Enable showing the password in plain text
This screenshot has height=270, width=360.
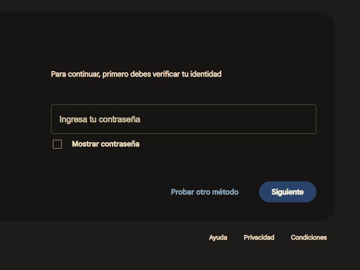click(x=57, y=144)
